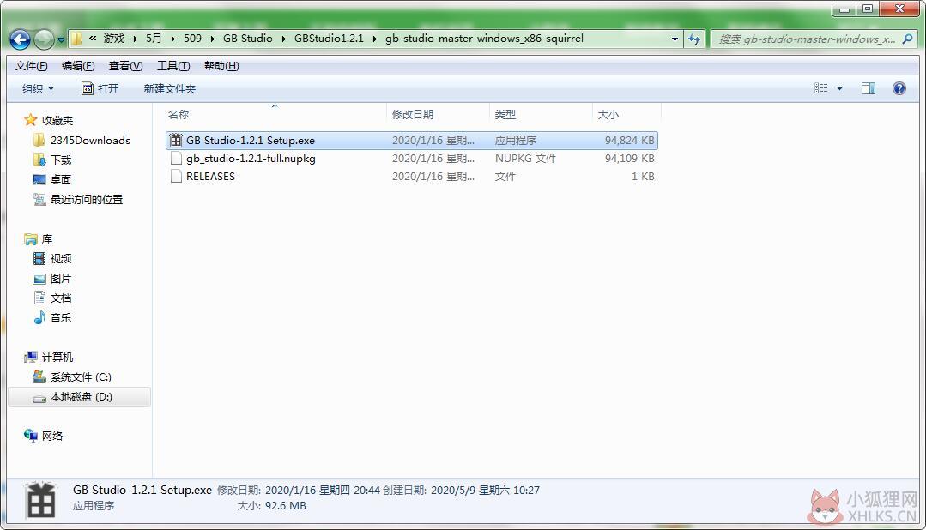926x530 pixels.
Task: Open the 查看(V) menu
Action: (x=126, y=65)
